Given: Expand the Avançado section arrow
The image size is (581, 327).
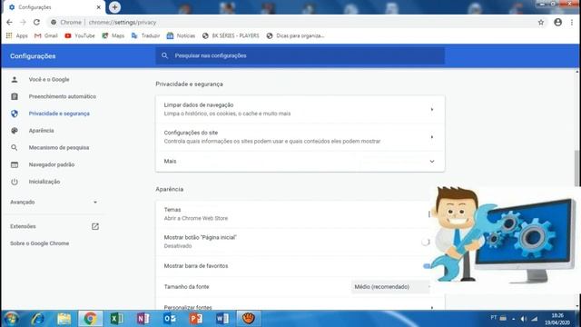Looking at the screenshot, I should [x=95, y=202].
